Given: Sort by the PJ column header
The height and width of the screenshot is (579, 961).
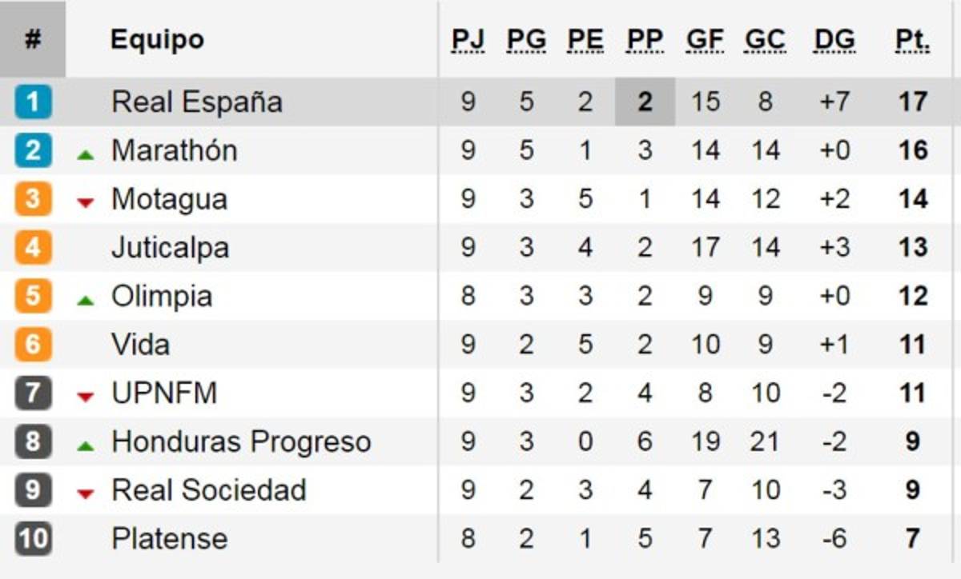Looking at the screenshot, I should 468,40.
